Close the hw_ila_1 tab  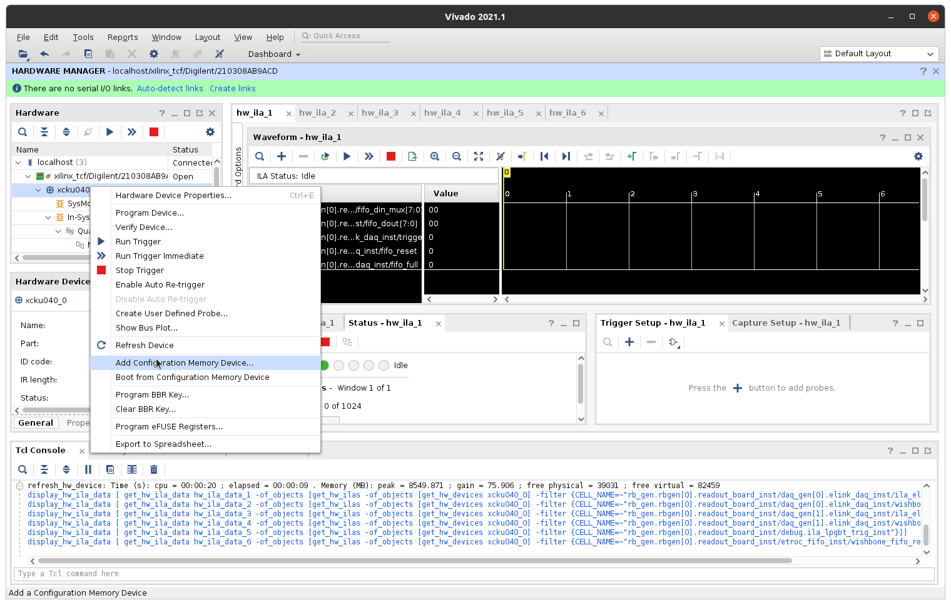(289, 114)
